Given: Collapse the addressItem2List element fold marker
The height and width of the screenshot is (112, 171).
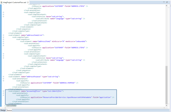Looking at the screenshot, I should pos(3,35).
